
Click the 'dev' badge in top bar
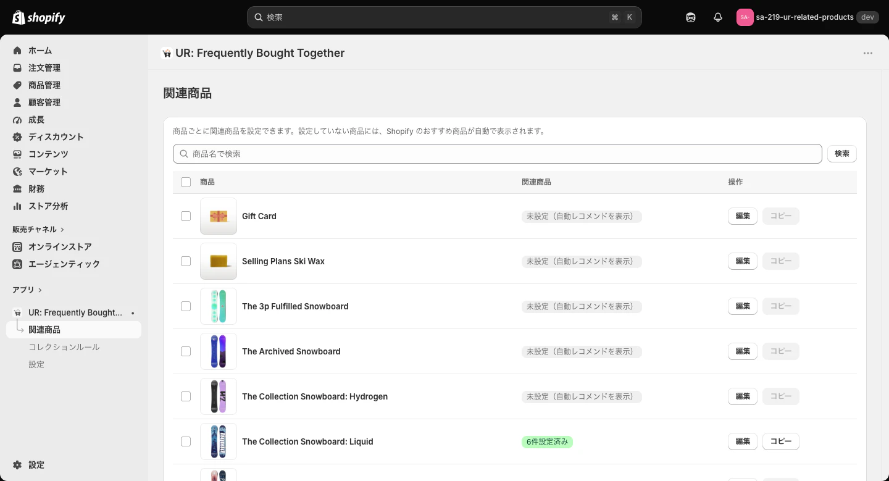click(867, 17)
